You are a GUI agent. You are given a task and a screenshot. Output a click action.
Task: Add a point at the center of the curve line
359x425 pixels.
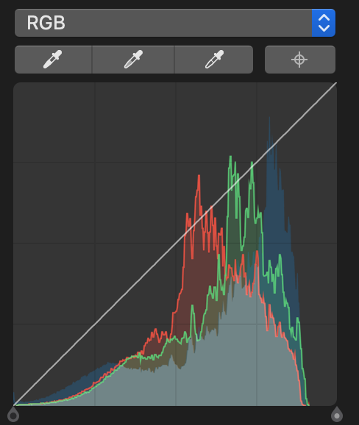pyautogui.click(x=175, y=244)
